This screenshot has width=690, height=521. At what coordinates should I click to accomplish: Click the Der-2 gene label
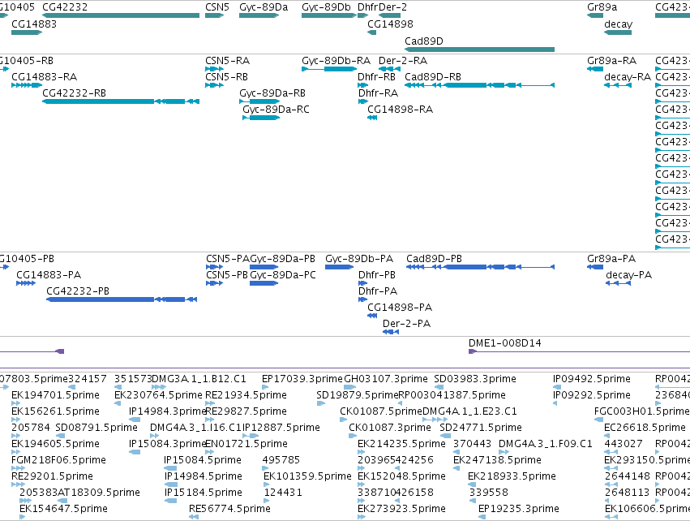point(392,7)
